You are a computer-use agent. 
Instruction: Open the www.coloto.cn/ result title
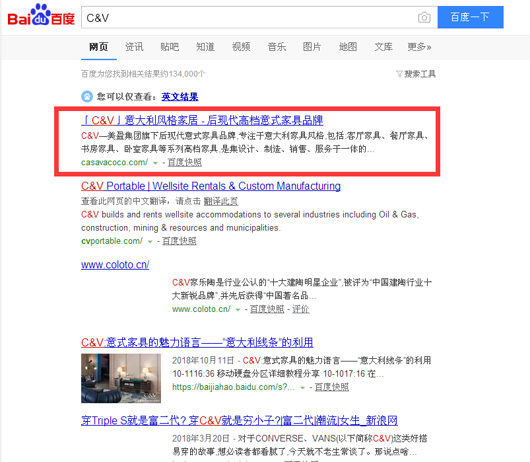tap(116, 264)
